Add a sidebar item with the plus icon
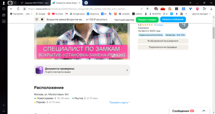 (4, 105)
